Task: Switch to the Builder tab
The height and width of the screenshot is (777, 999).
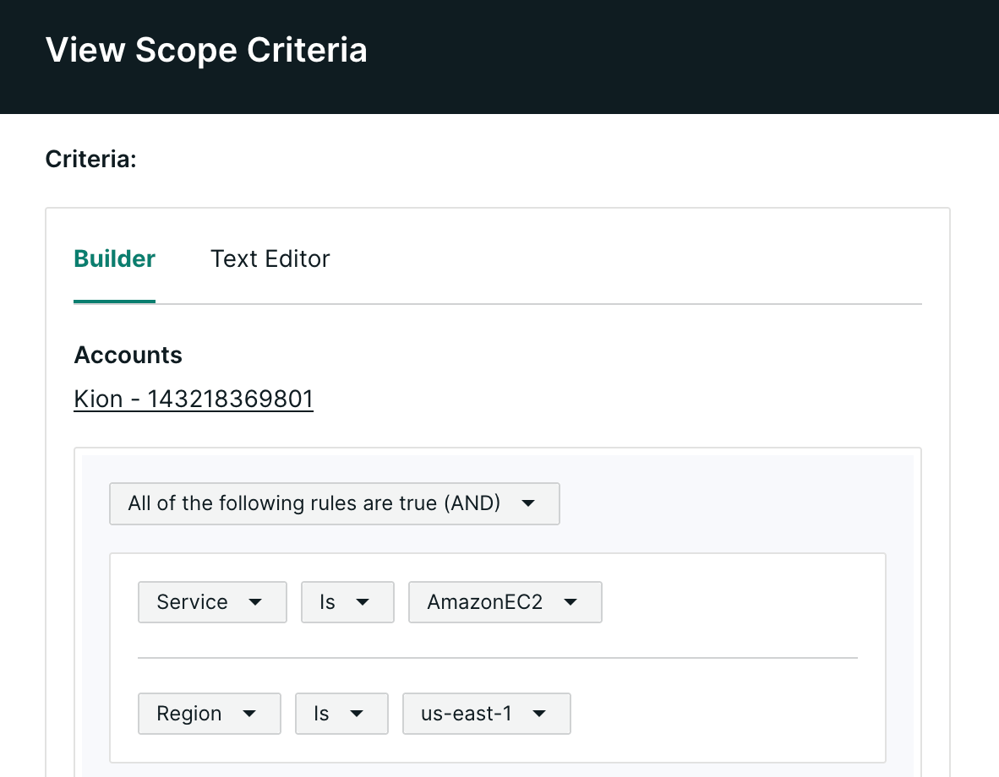Action: point(115,259)
